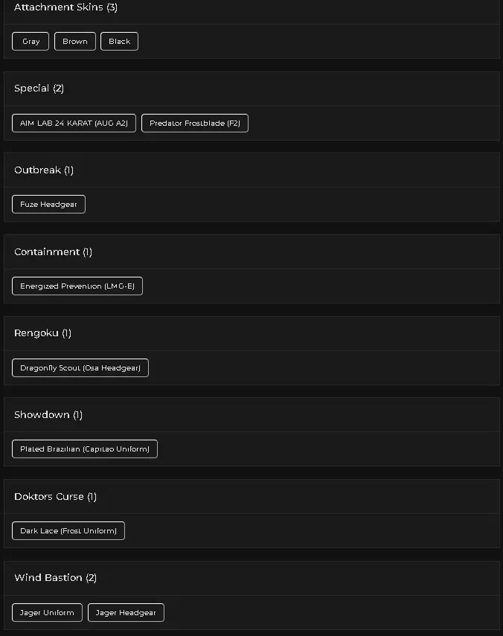Screen dimensions: 503x636
Task: Open the Fuze Headgear tag
Action: click(48, 205)
